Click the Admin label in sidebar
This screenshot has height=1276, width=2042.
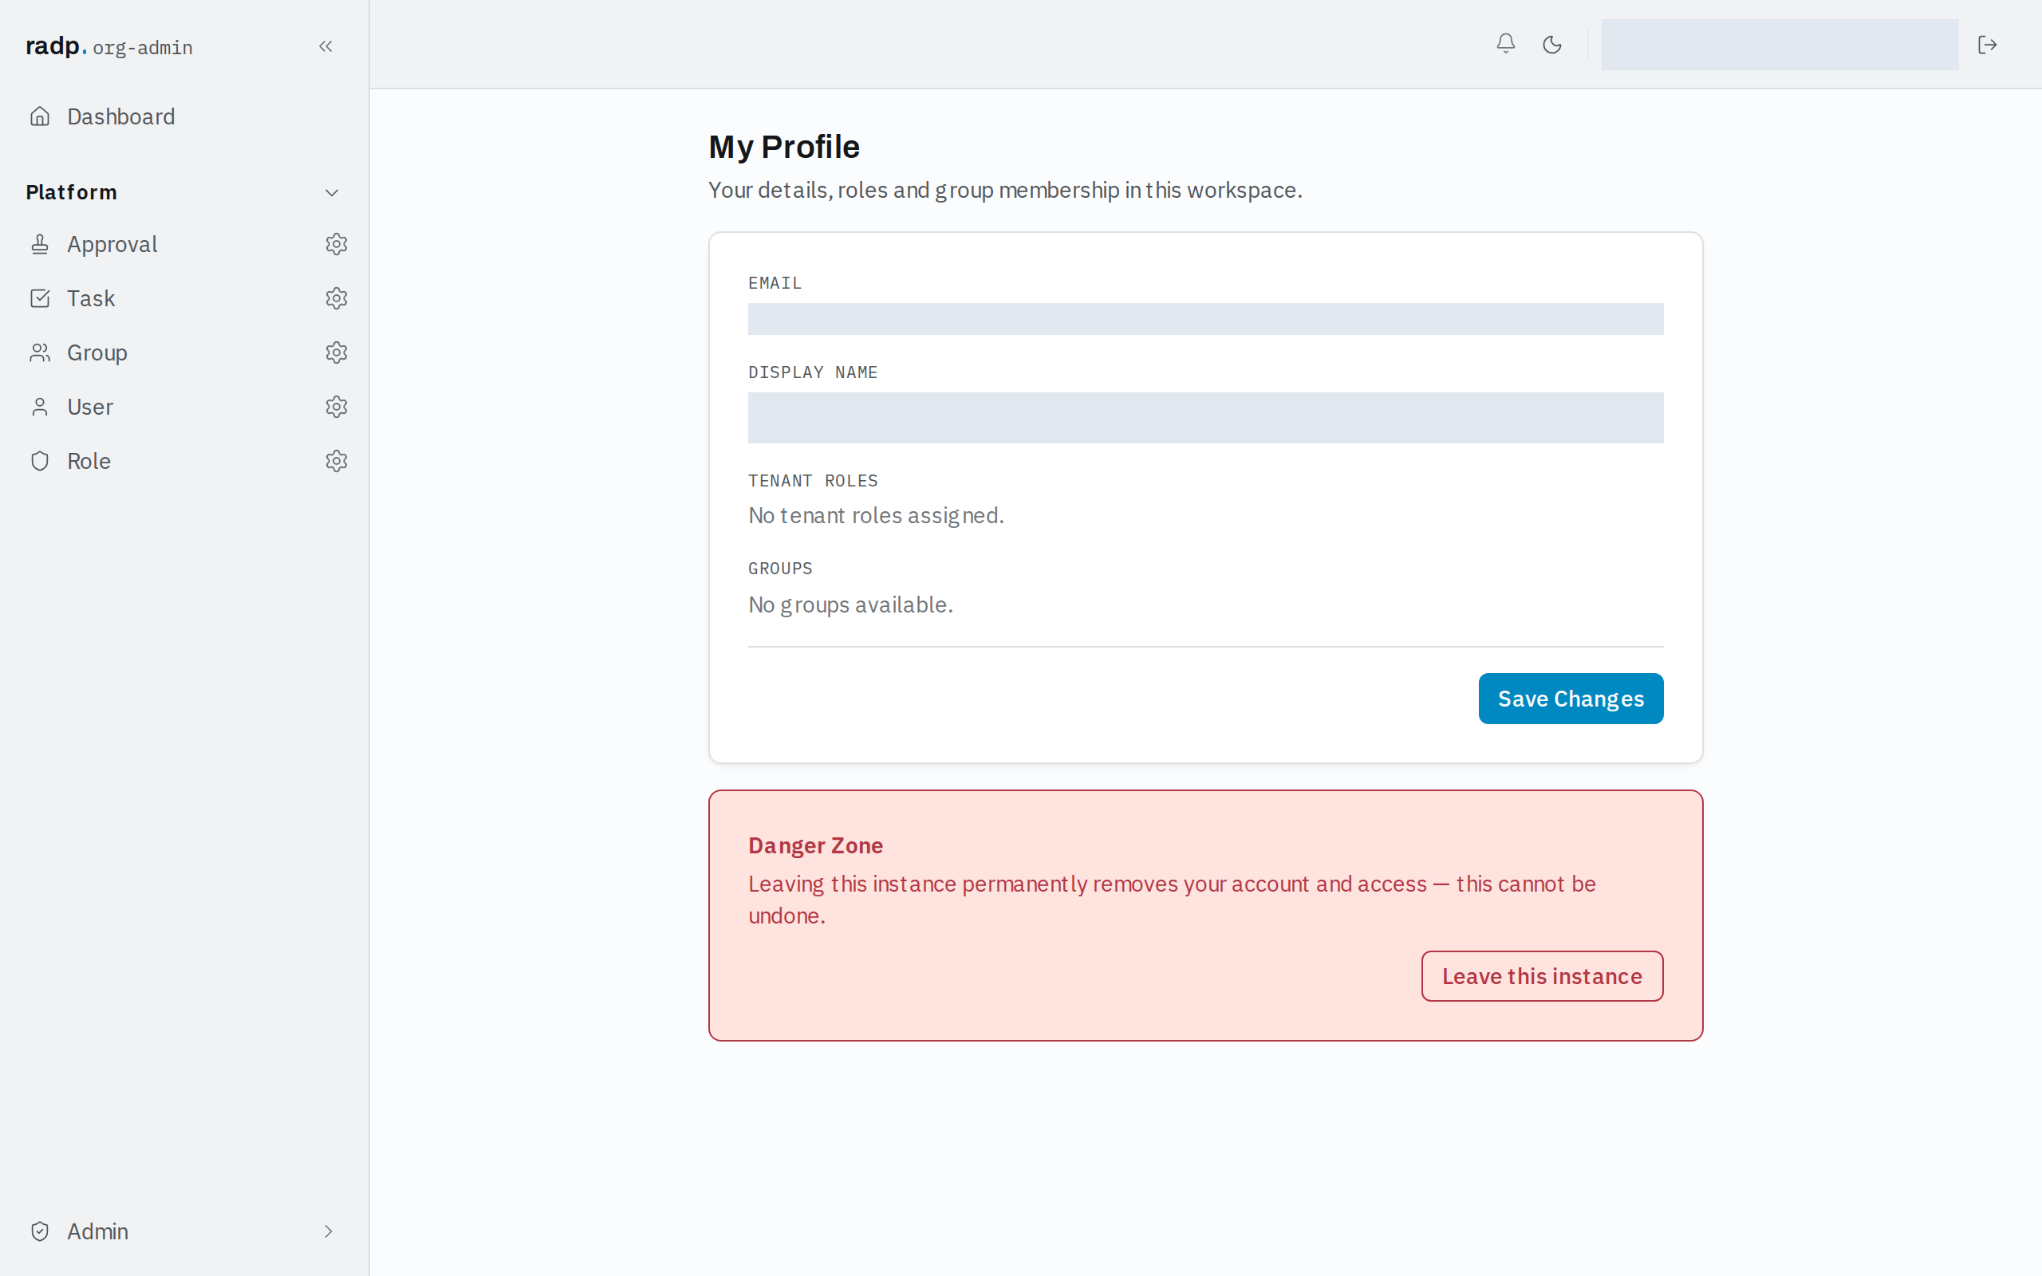click(x=98, y=1231)
